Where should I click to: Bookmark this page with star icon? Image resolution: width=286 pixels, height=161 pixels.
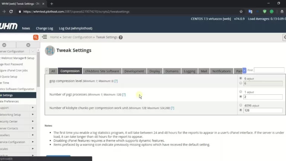click(241, 12)
